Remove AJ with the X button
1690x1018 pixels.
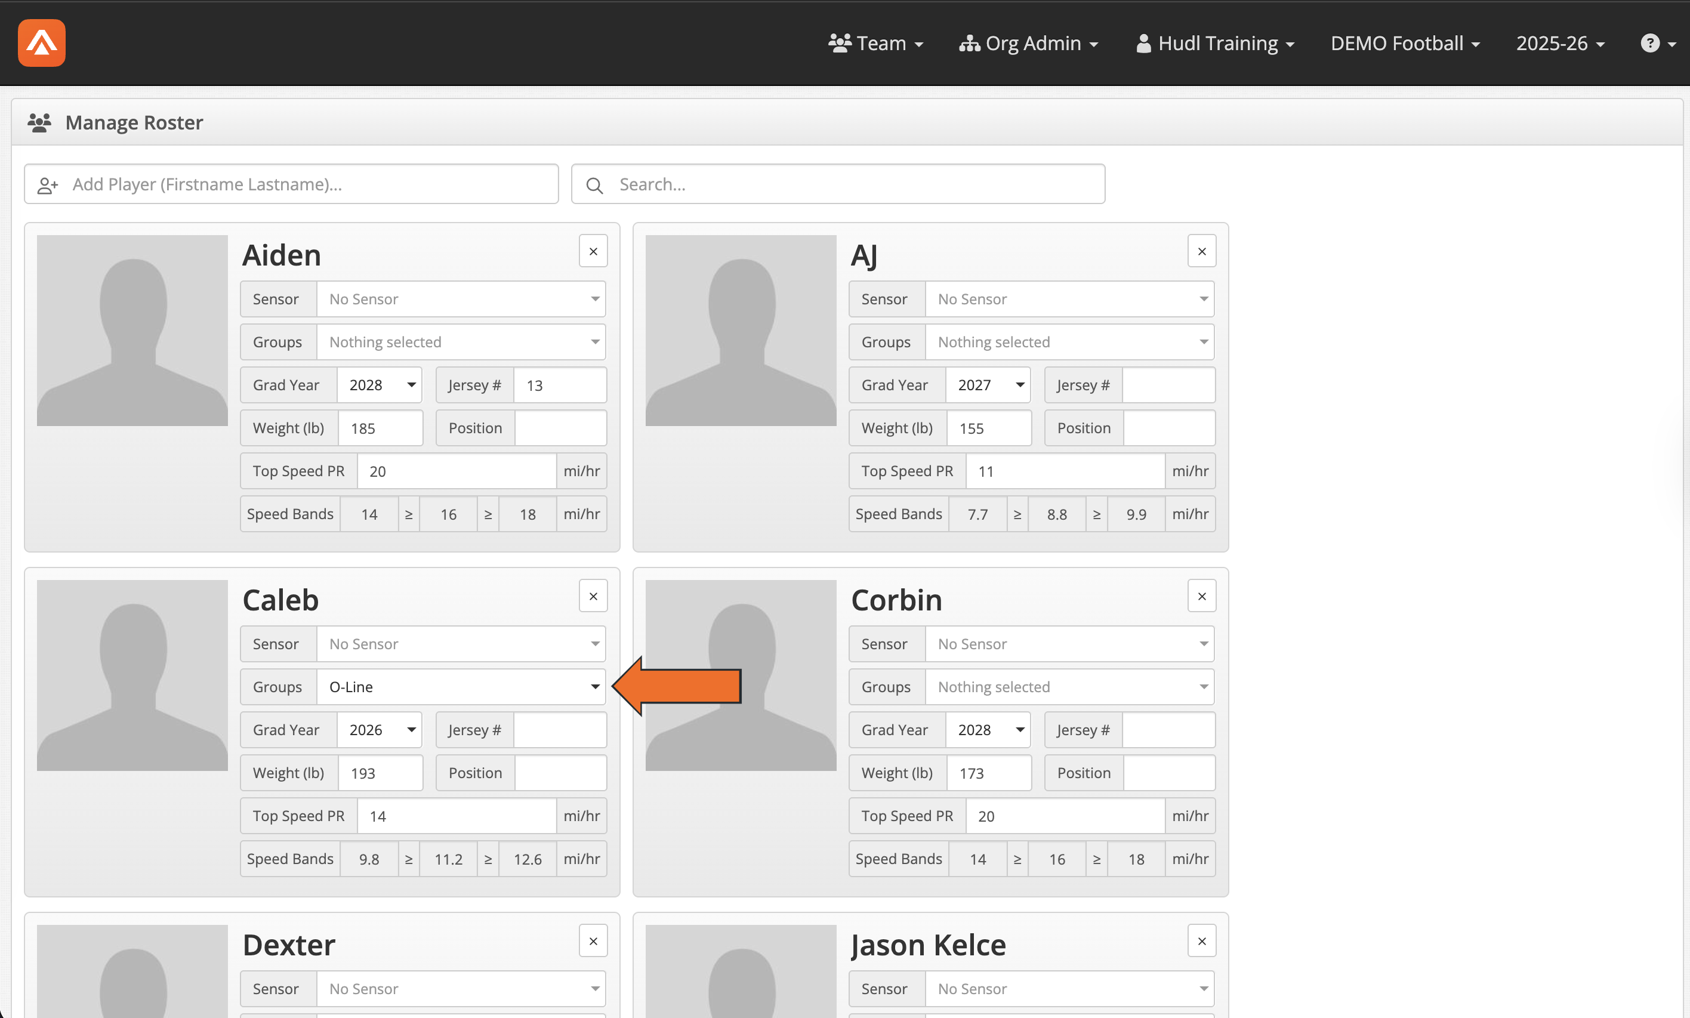coord(1202,251)
